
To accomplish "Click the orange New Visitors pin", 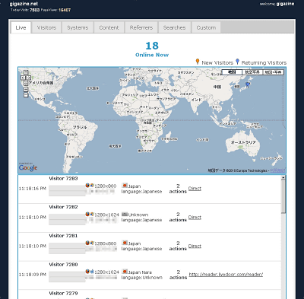I will click(198, 62).
